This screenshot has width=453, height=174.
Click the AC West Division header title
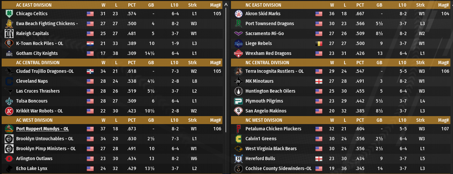[34, 120]
